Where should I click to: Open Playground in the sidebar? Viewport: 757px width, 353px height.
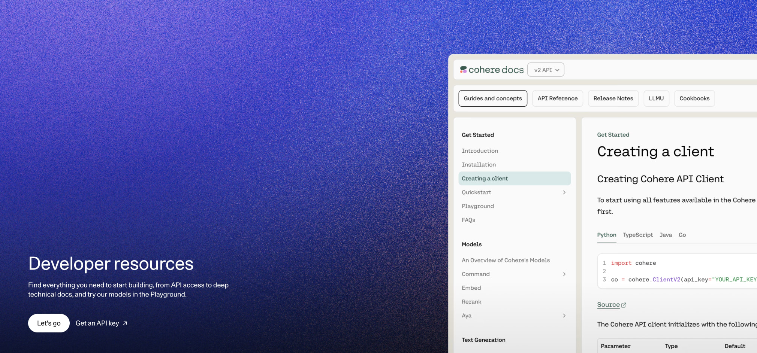point(478,206)
